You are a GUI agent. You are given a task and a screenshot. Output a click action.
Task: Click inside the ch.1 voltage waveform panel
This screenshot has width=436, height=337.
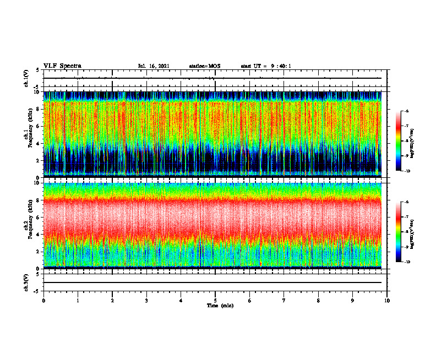point(215,78)
